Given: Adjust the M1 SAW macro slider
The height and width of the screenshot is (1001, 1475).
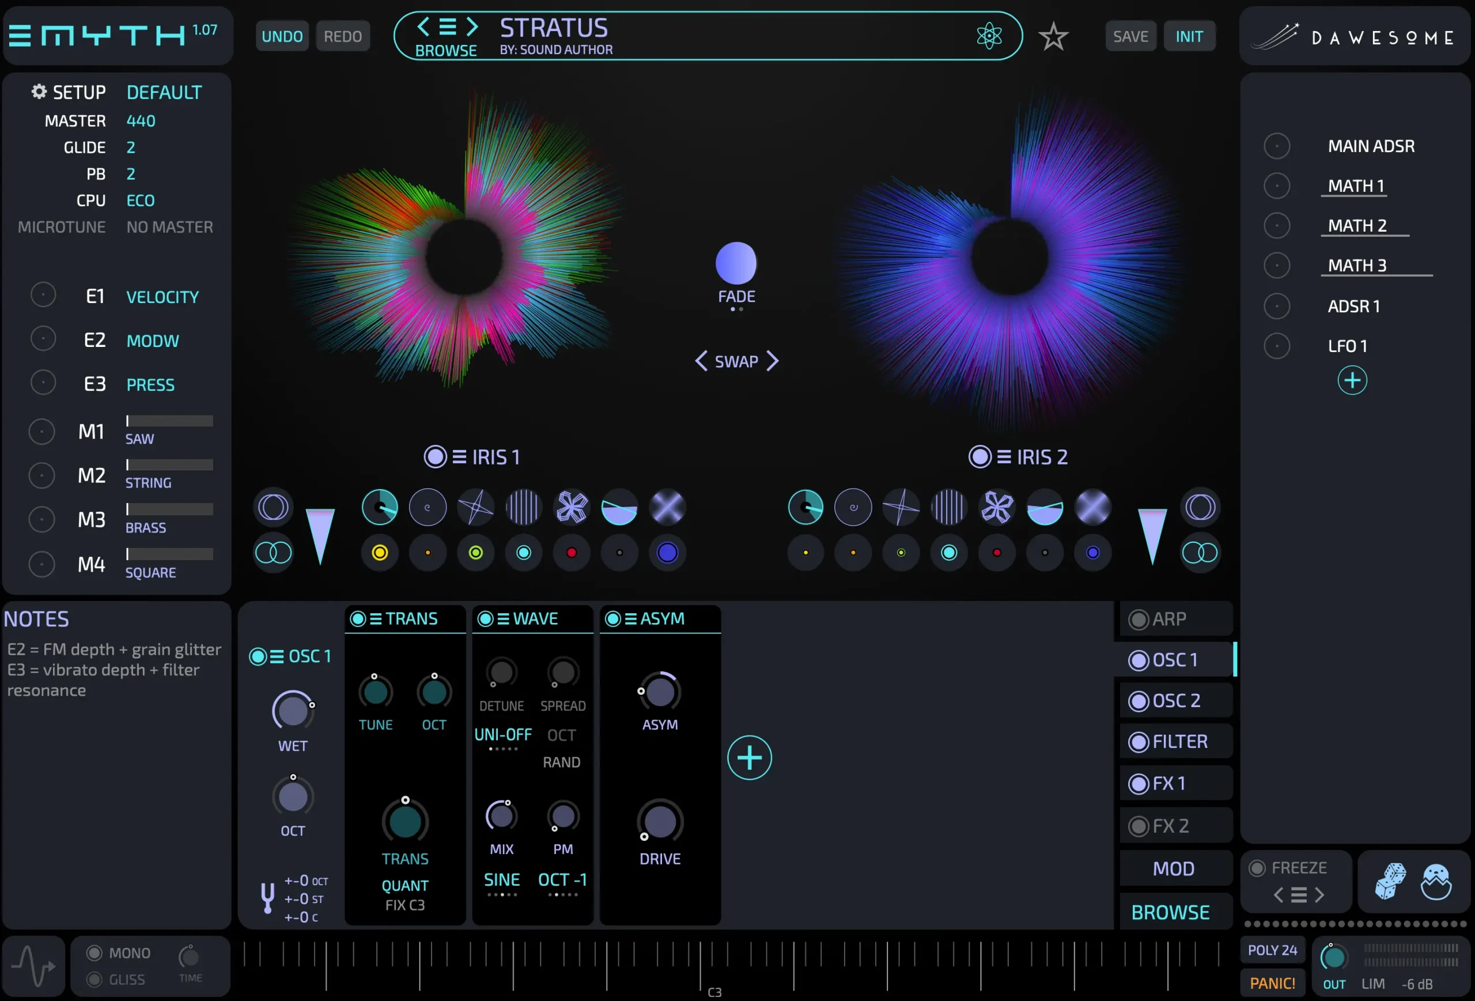Looking at the screenshot, I should [x=169, y=420].
